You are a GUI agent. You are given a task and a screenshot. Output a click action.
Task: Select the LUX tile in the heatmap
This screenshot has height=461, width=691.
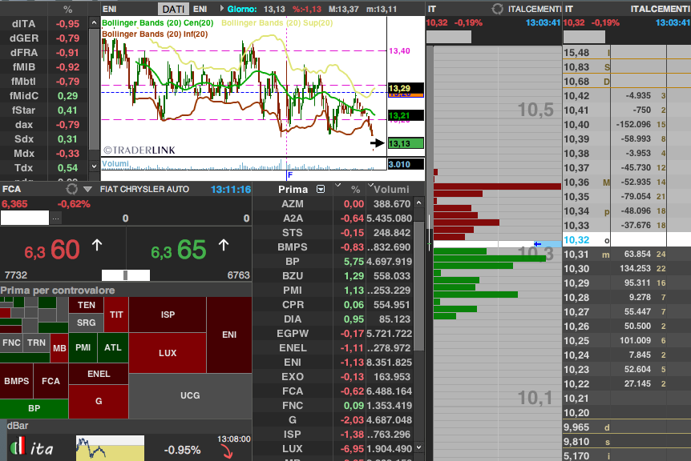pyautogui.click(x=168, y=353)
